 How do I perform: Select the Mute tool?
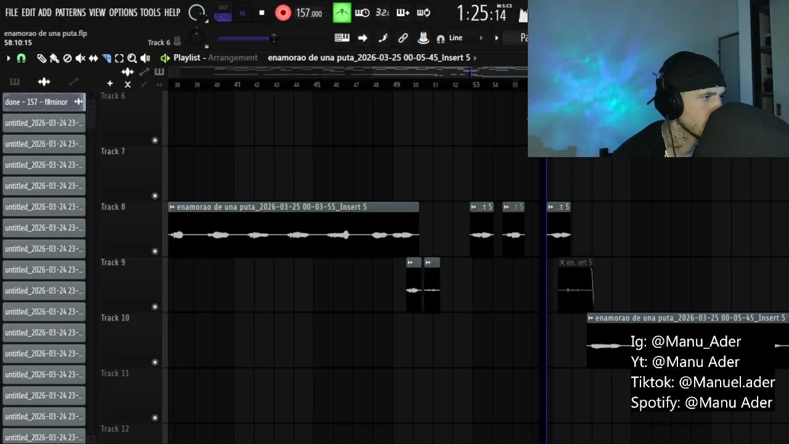point(80,58)
